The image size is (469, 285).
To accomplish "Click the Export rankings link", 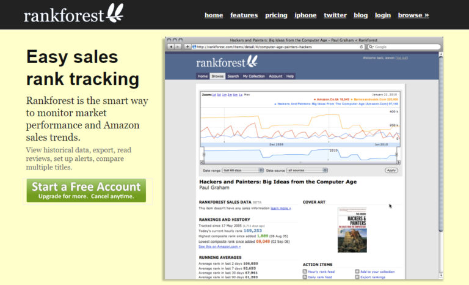I will point(373,277).
